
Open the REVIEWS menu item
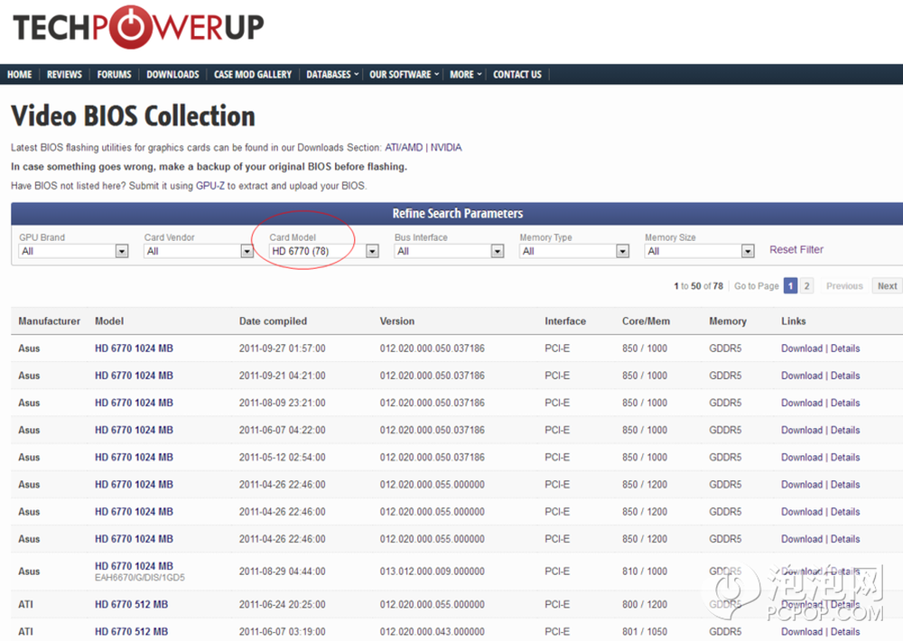coord(64,75)
